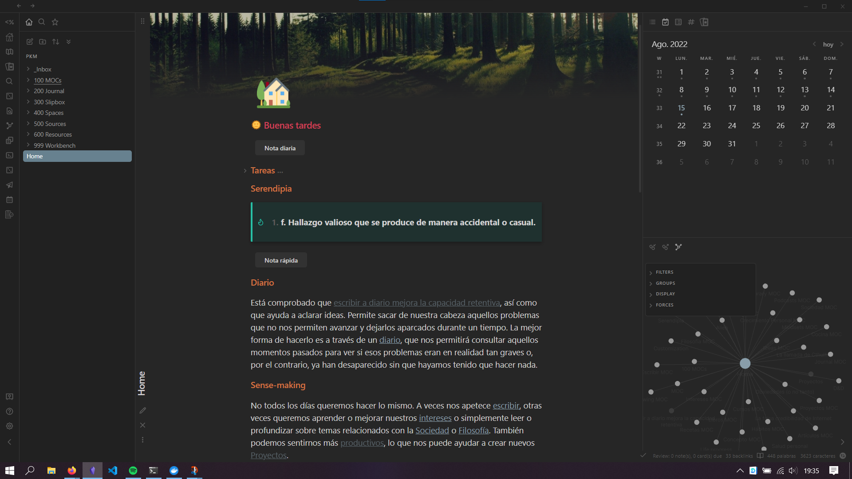Collapse all folders in the explorer
The width and height of the screenshot is (852, 479).
pos(68,41)
